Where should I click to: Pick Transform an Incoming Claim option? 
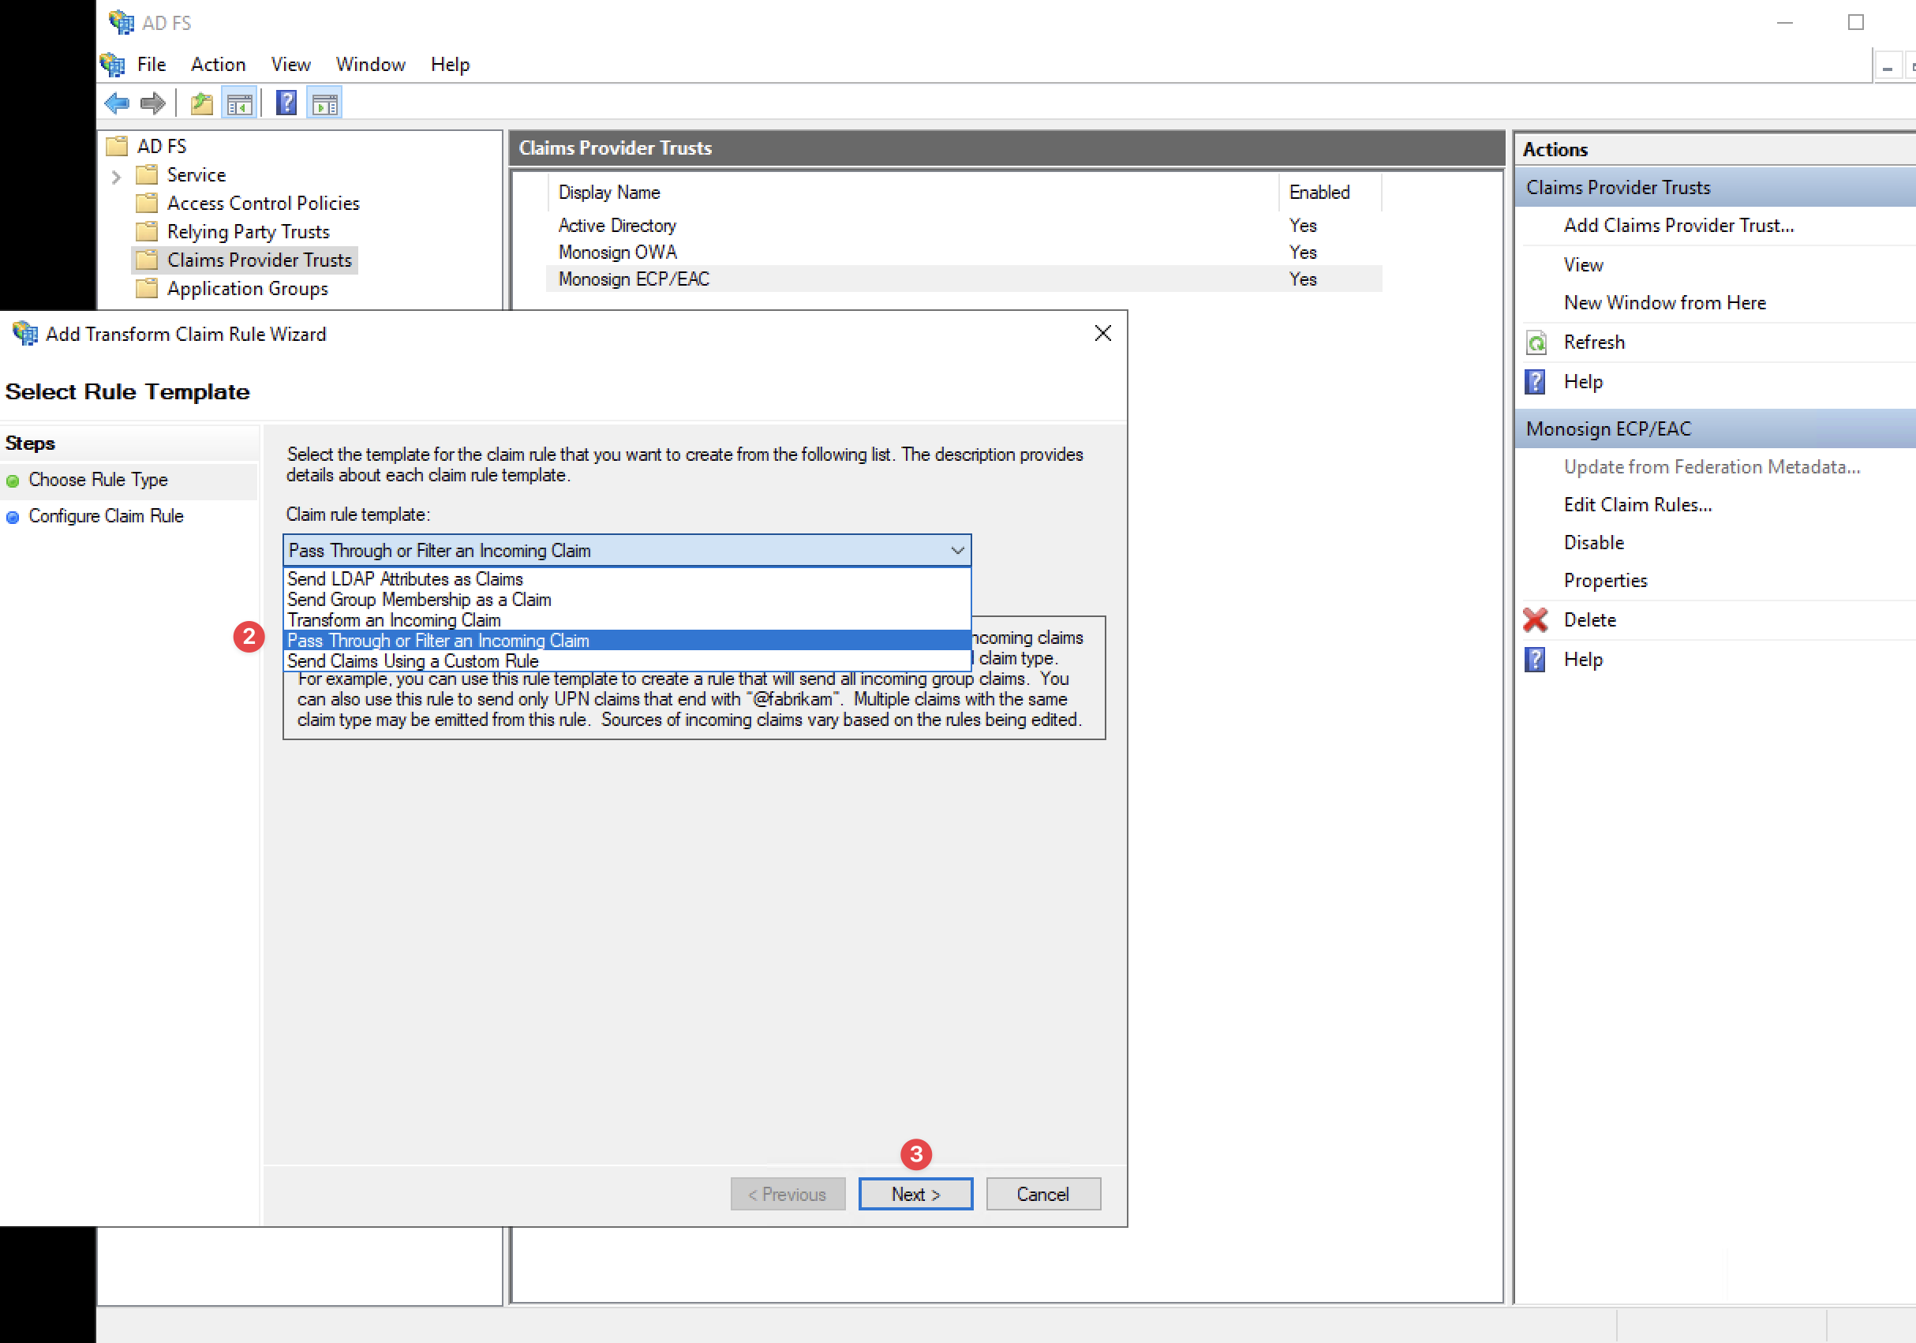394,620
